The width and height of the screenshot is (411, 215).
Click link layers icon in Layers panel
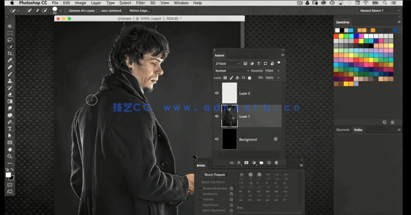click(x=231, y=162)
